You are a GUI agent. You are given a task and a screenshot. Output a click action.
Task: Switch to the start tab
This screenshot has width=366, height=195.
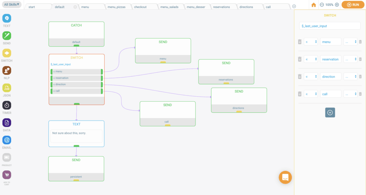click(x=37, y=7)
